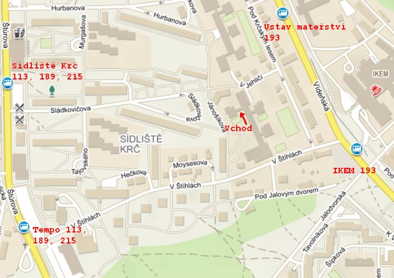This screenshot has width=394, height=278.
Task: Select the Tempo bus stop icon
Action: (24, 228)
